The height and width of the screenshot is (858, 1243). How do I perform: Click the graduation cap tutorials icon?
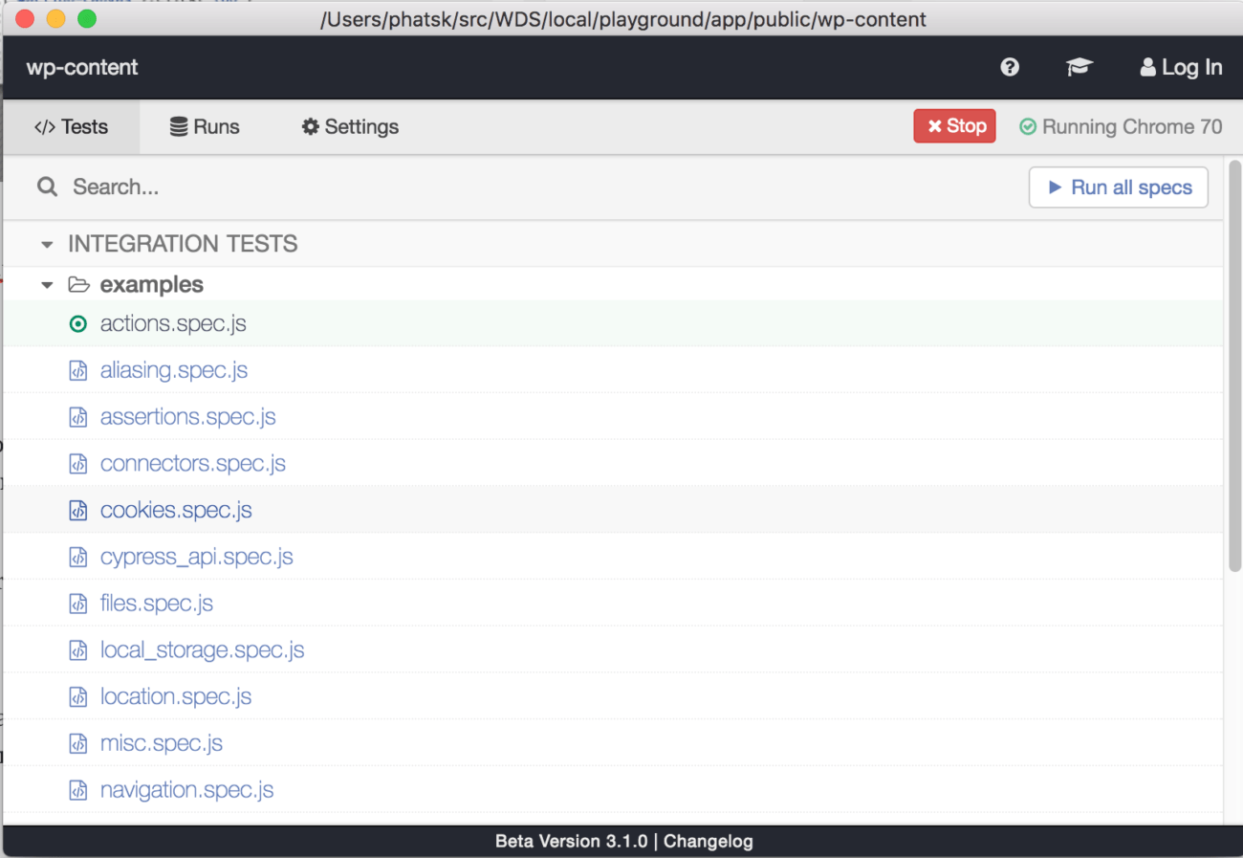click(x=1079, y=67)
